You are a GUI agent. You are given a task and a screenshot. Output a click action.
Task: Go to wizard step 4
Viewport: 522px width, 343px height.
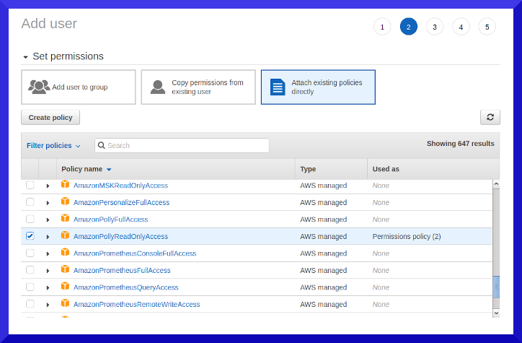[x=461, y=27]
